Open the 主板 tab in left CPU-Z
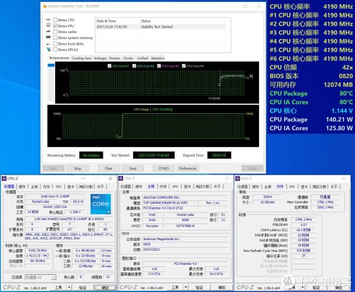This screenshot has height=292, width=355. tap(34, 186)
